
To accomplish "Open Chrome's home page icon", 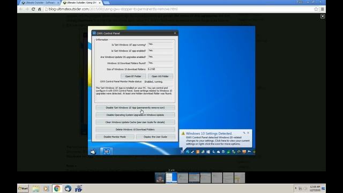I will point(40,9).
